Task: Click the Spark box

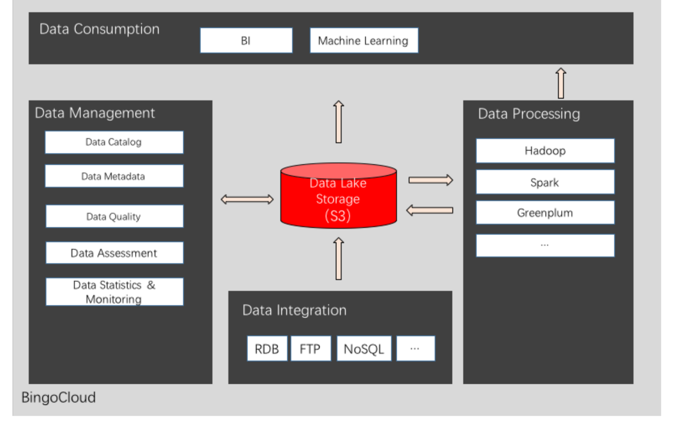Action: (x=545, y=182)
